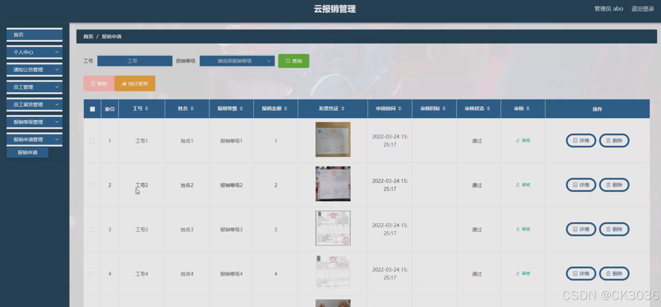Image resolution: width=661 pixels, height=307 pixels.
Task: Open 详情 for row 工号3
Action: [581, 229]
